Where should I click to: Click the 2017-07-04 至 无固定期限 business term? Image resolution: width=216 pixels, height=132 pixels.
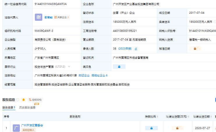tap(129, 40)
